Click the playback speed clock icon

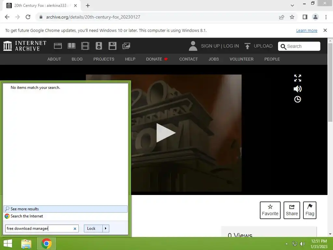298,99
